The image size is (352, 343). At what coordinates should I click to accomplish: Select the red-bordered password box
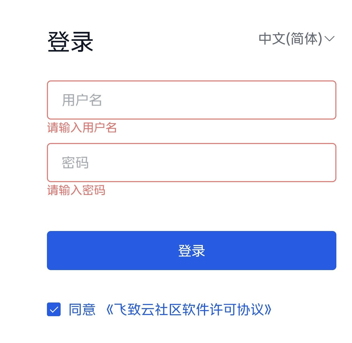192,163
